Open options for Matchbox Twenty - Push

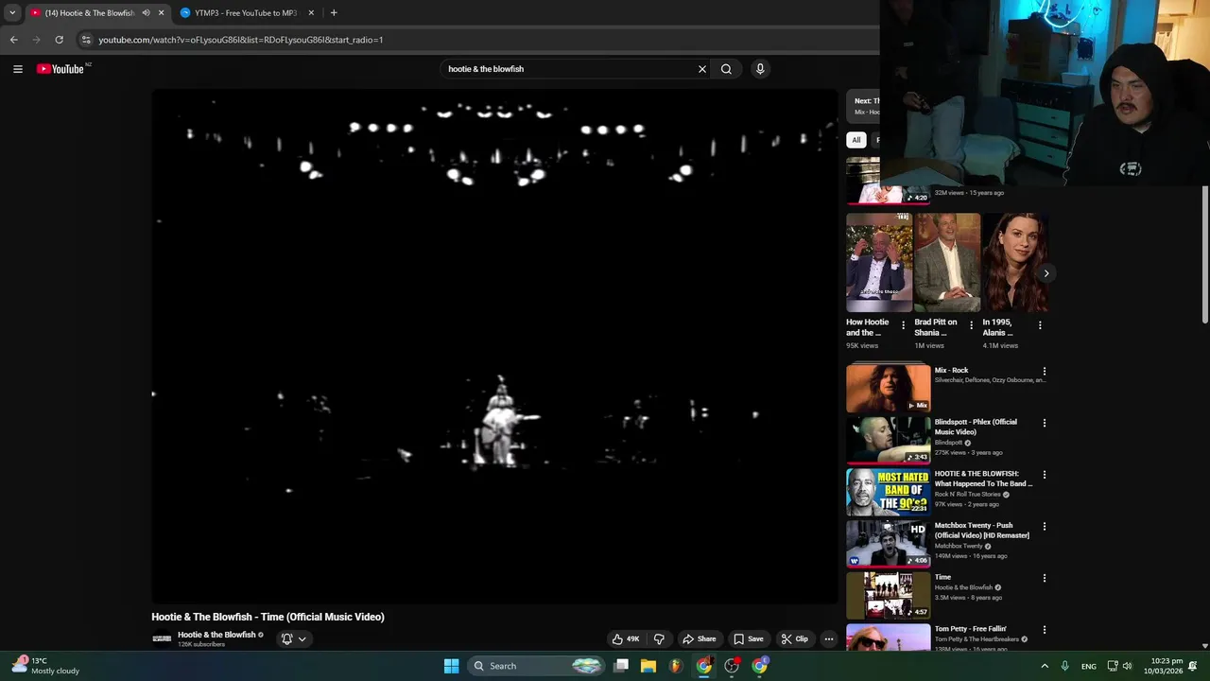pyautogui.click(x=1045, y=526)
